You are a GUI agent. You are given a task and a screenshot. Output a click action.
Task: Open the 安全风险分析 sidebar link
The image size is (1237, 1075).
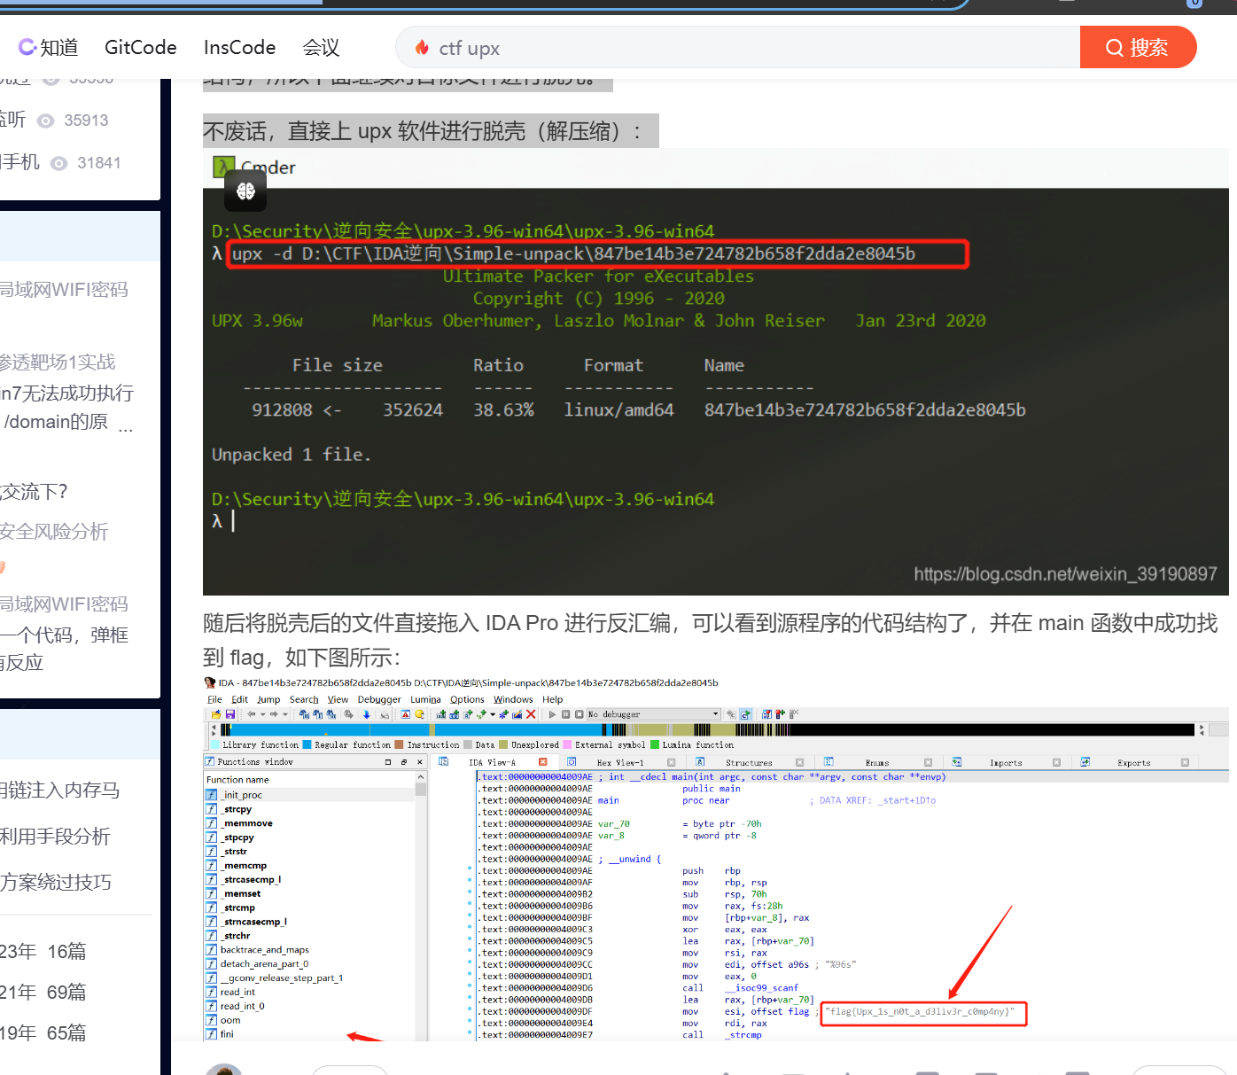[x=54, y=532]
